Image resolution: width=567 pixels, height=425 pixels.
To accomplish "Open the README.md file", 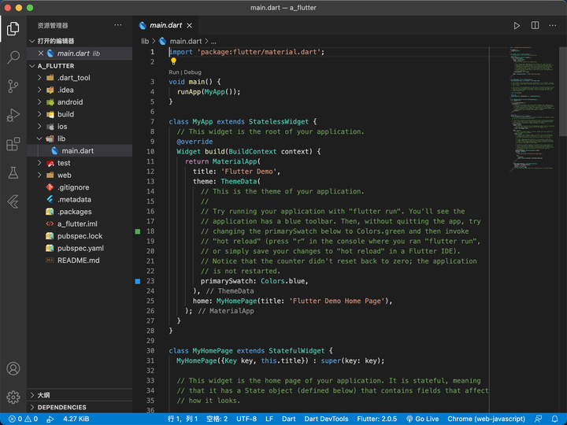I will [80, 261].
